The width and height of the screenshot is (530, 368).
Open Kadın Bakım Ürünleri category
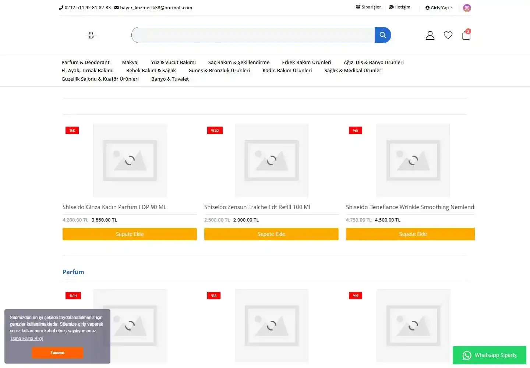tap(287, 70)
